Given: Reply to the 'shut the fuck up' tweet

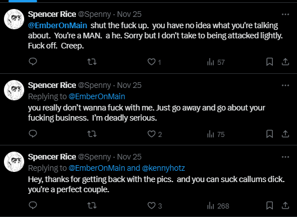Looking at the screenshot, I should point(33,61).
